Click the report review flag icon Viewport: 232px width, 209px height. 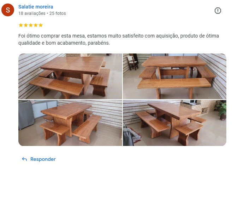pyautogui.click(x=218, y=11)
